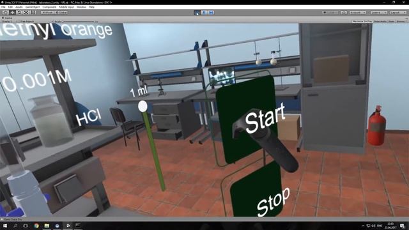Select the Scale tool
Screen dimensions: 409x230
tap(26, 12)
